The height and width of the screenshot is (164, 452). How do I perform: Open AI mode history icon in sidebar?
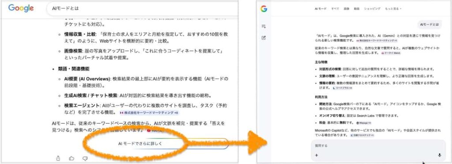pyautogui.click(x=264, y=26)
